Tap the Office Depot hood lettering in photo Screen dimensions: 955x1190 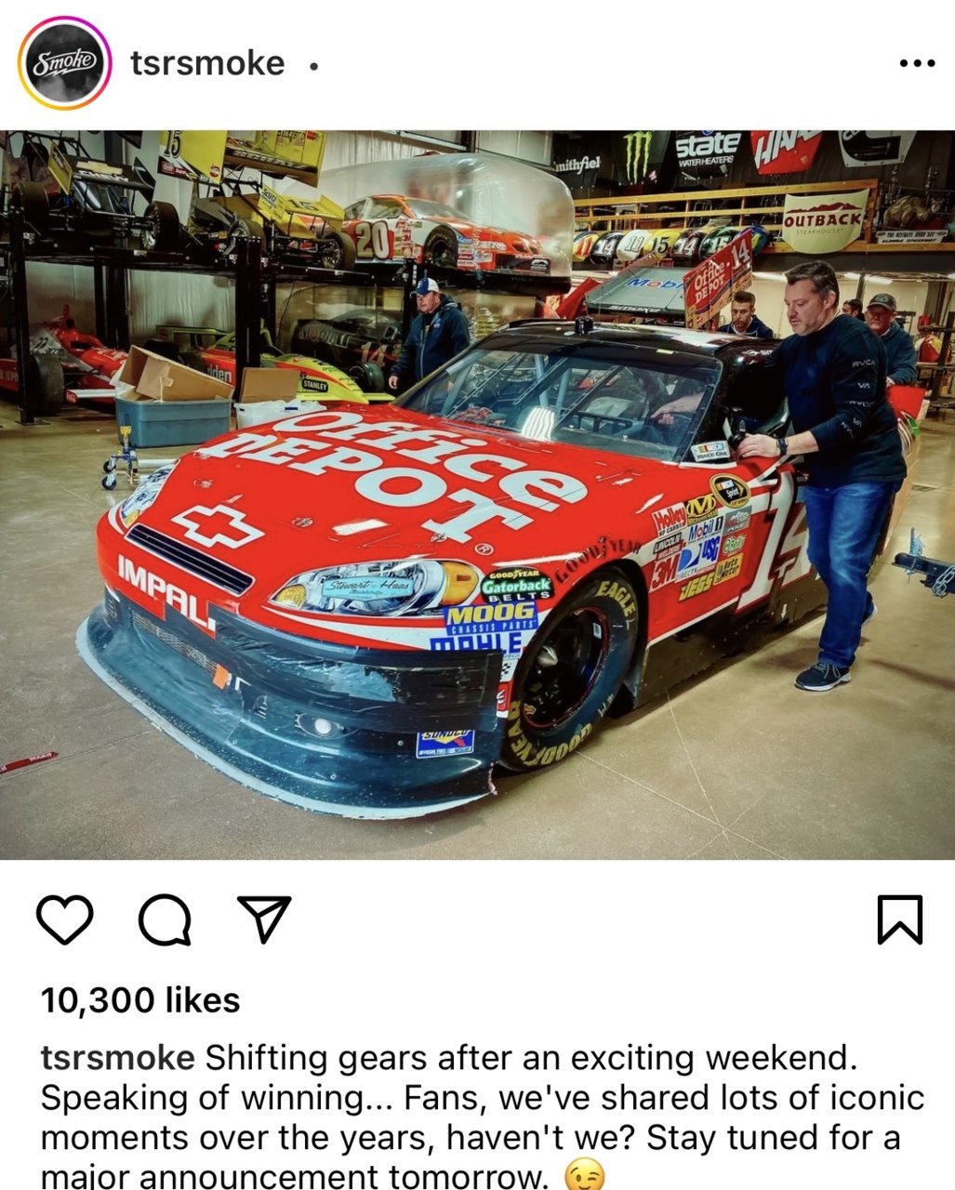[x=391, y=472]
